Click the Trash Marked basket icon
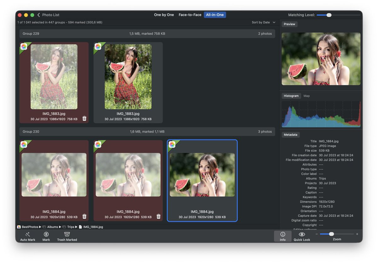The height and width of the screenshot is (263, 378). point(67,235)
